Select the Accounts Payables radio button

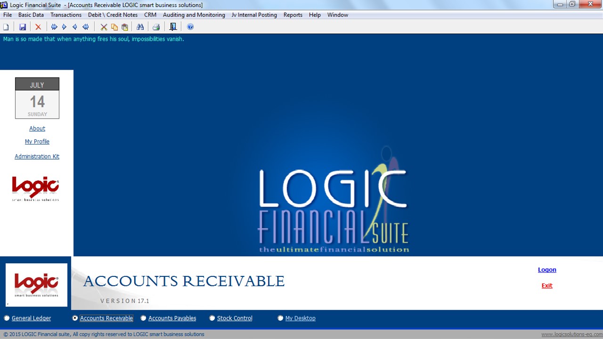[143, 318]
